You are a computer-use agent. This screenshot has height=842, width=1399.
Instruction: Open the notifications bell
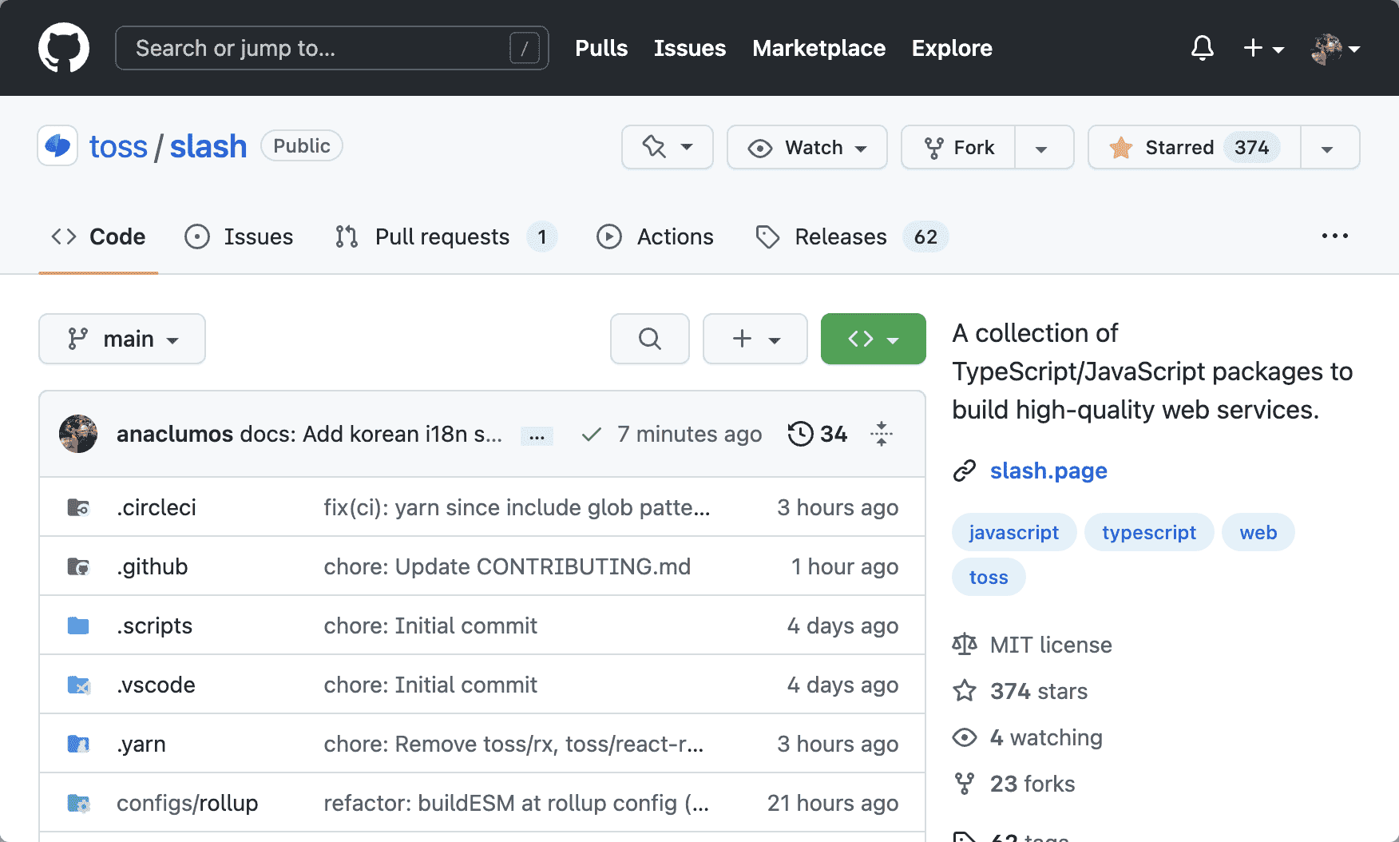click(x=1202, y=48)
